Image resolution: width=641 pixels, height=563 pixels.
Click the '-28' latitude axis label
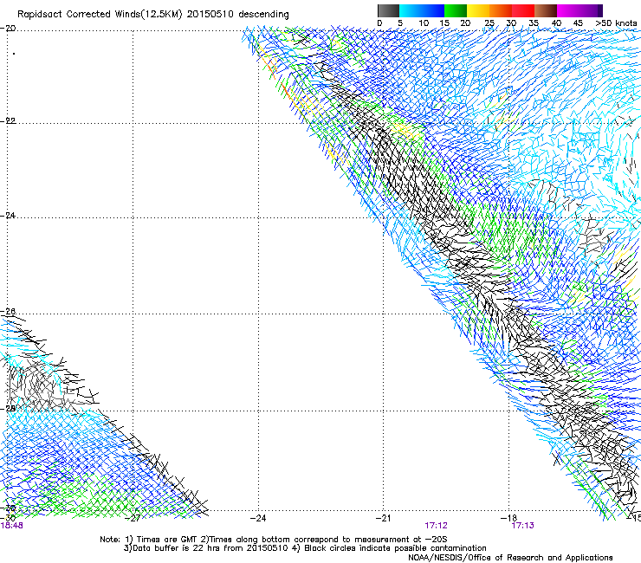pos(8,409)
